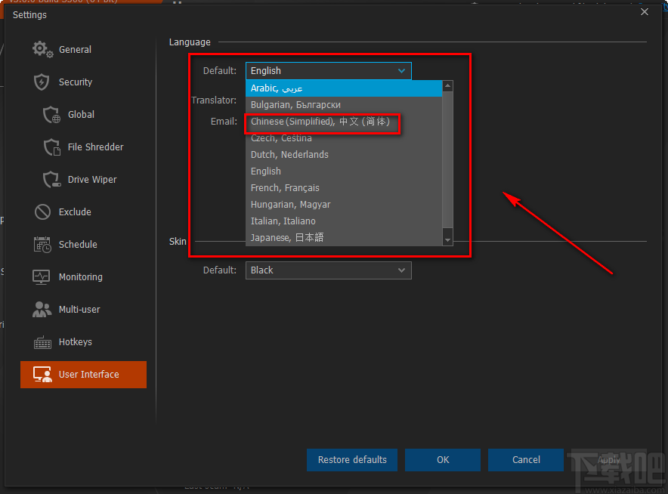This screenshot has height=494, width=668.
Task: Click the Monitoring pulse icon
Action: pos(42,276)
